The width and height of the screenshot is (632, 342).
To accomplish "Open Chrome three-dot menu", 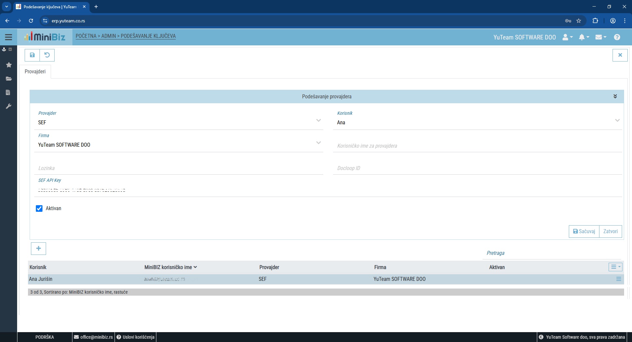I will [625, 21].
